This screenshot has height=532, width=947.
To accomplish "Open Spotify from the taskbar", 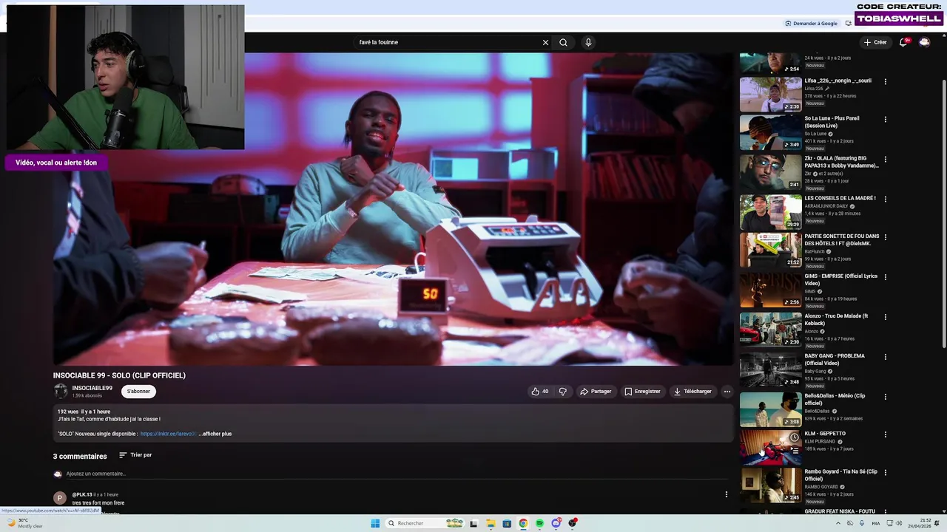I will click(x=539, y=523).
